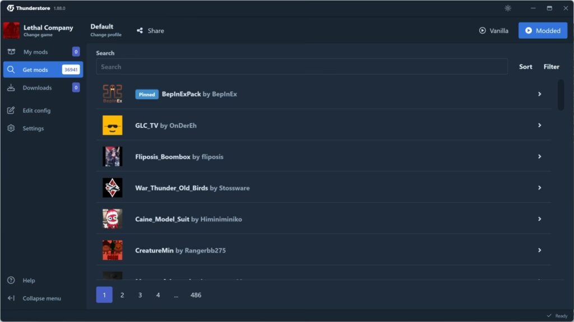Click the Collapse menu arrow icon
The height and width of the screenshot is (322, 574).
click(11, 299)
